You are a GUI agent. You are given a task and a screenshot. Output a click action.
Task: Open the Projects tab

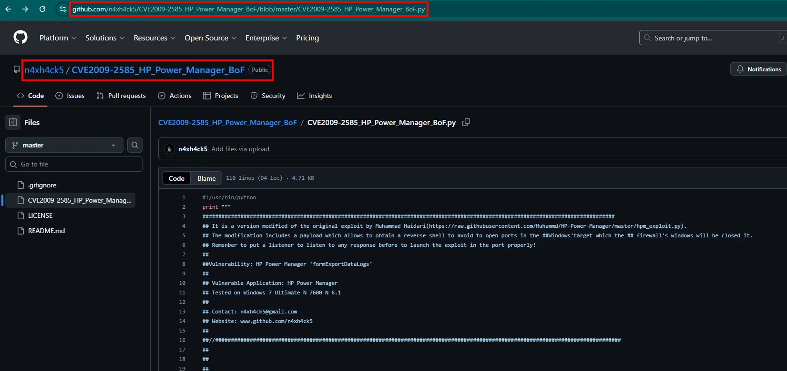221,96
